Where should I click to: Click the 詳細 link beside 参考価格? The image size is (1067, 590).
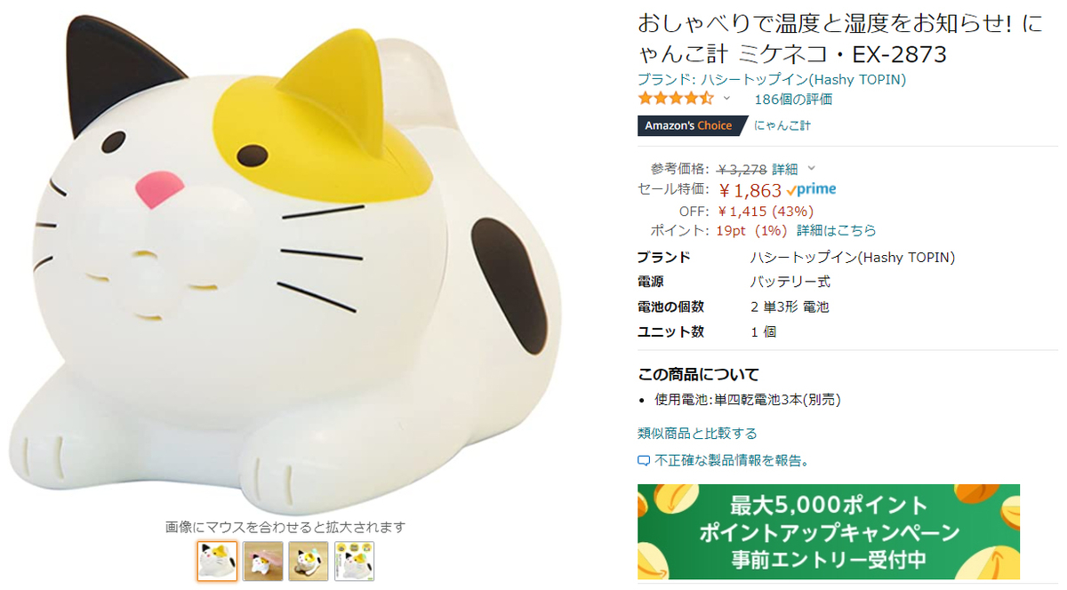click(x=784, y=169)
